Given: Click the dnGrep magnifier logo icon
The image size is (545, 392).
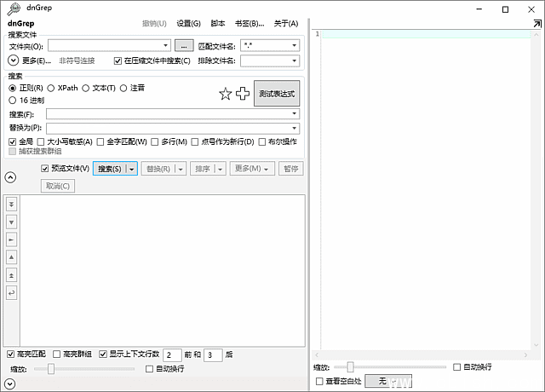Looking at the screenshot, I should click(x=14, y=9).
